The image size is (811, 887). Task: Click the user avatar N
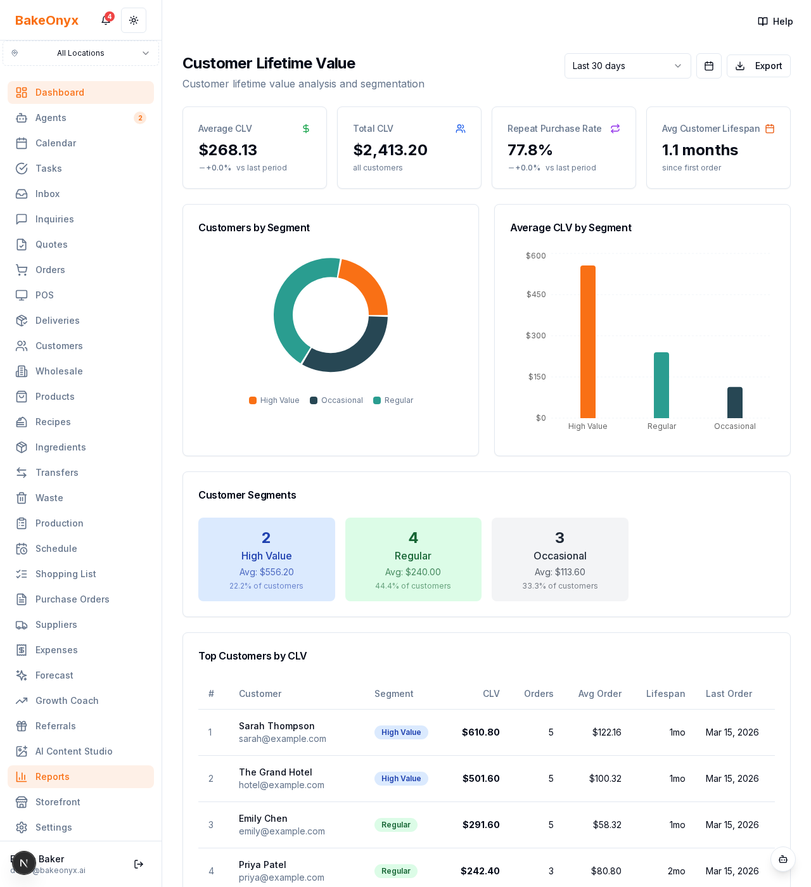pyautogui.click(x=23, y=863)
